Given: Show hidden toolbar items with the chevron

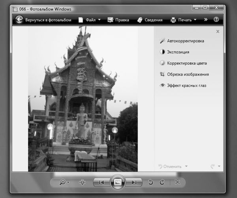Looking at the screenshot, I should [205, 19].
